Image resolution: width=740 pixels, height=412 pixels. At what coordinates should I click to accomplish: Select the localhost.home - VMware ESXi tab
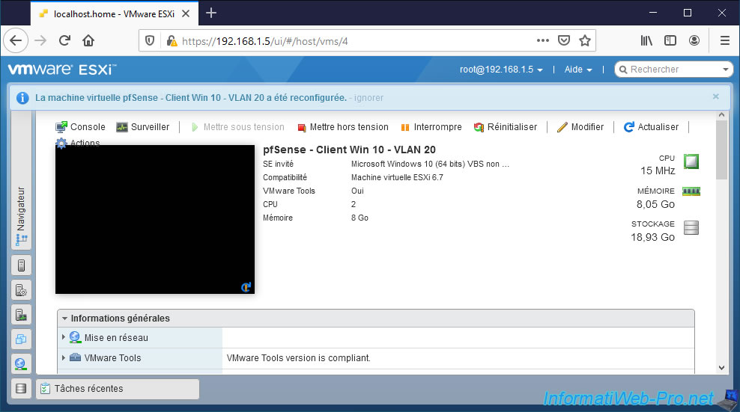tap(114, 13)
